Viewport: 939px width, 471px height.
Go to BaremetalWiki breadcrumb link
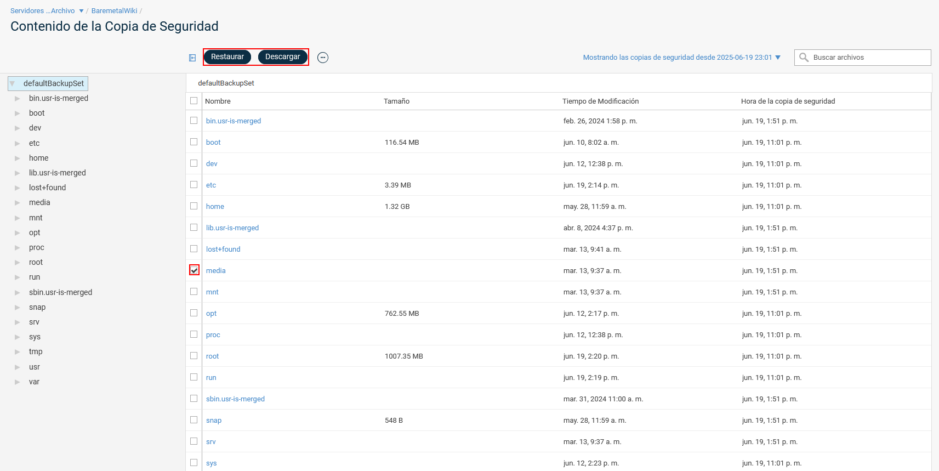[x=114, y=11]
